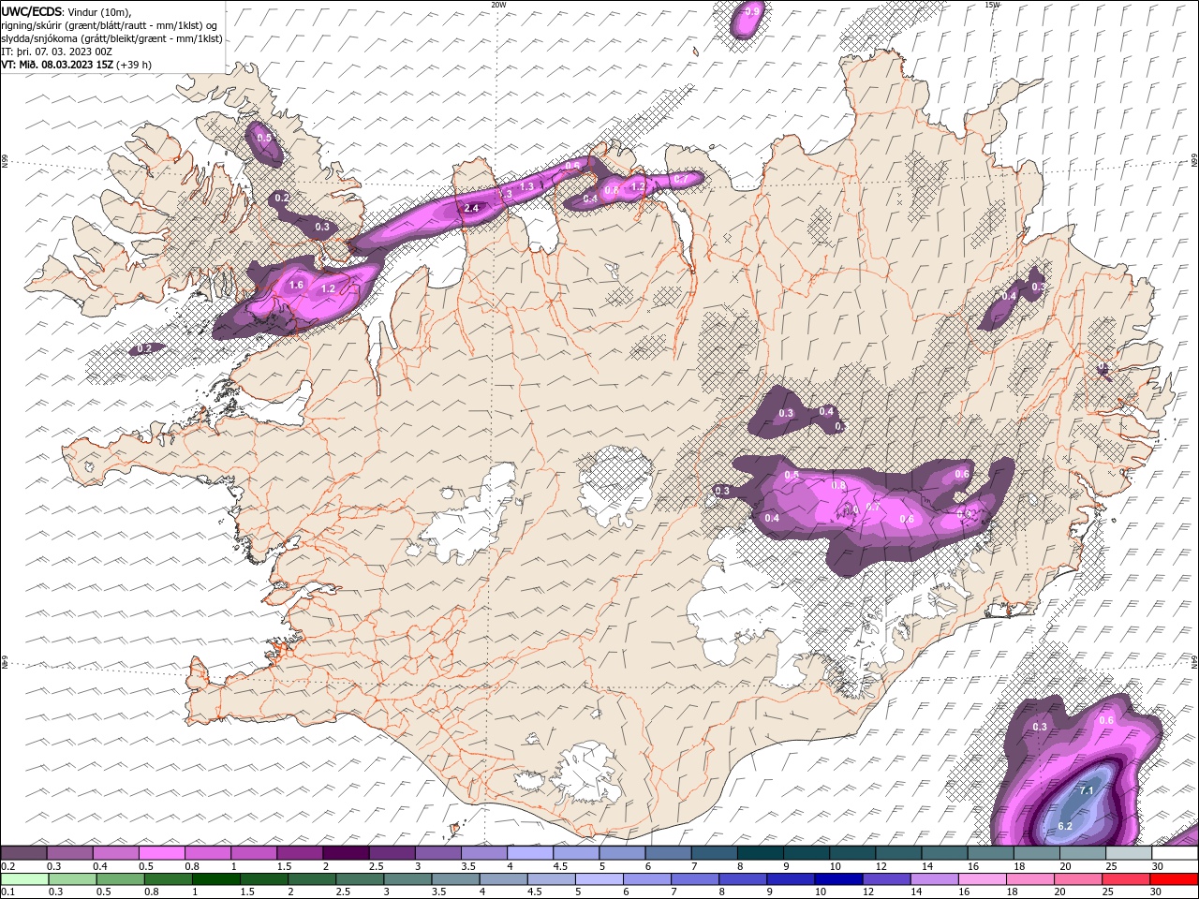
Task: Click the 0.2 label in the purple legend
Action: (8, 866)
